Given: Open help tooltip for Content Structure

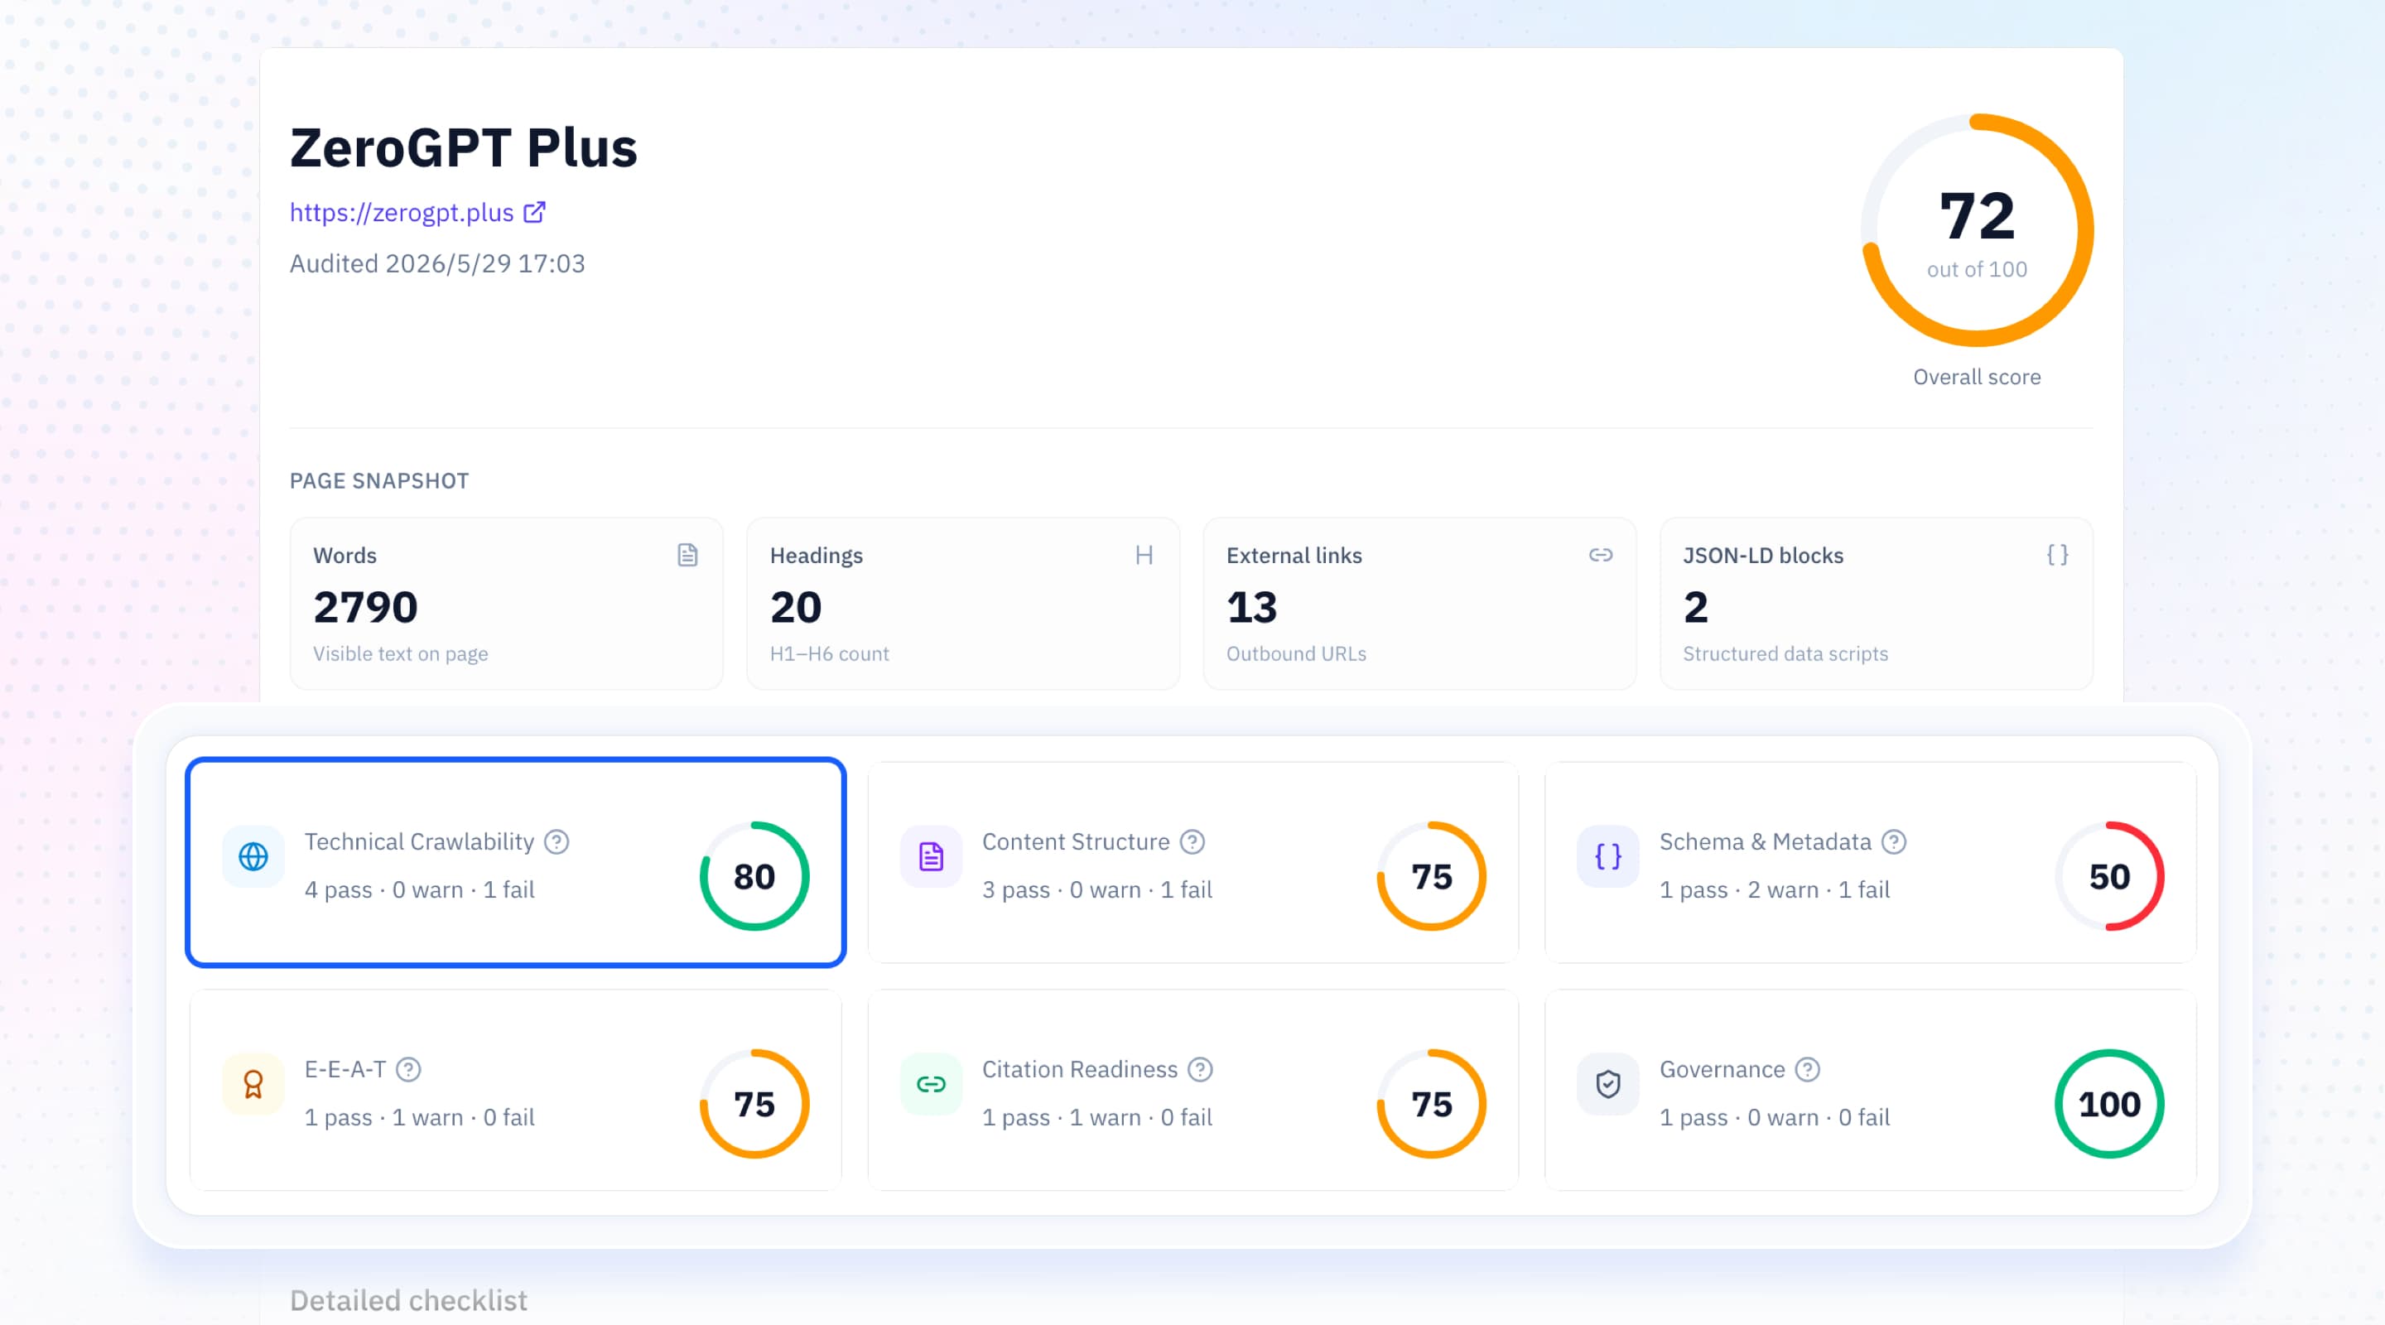Looking at the screenshot, I should [1192, 841].
